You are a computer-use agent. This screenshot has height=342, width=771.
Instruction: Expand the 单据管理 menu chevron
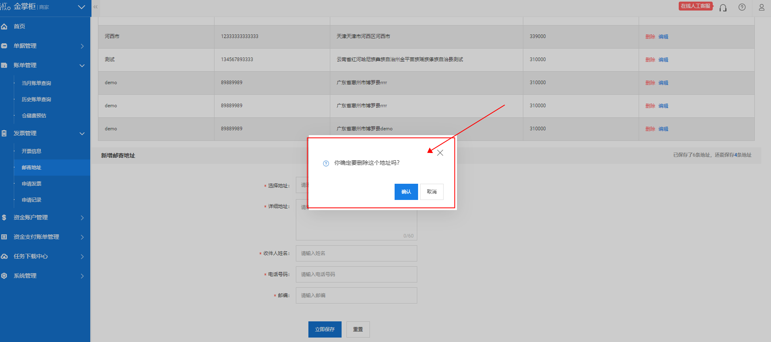82,46
